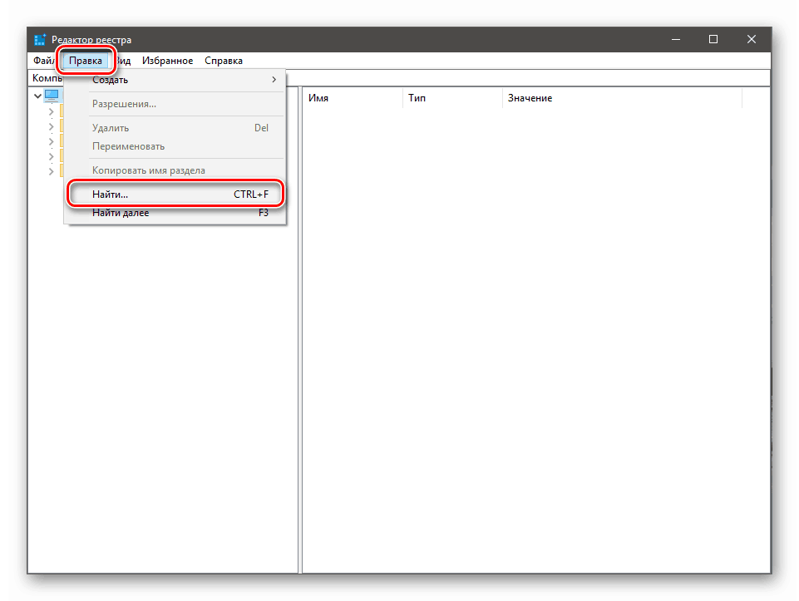The image size is (799, 601).
Task: Click the Разрешения... menu entry
Action: point(175,104)
